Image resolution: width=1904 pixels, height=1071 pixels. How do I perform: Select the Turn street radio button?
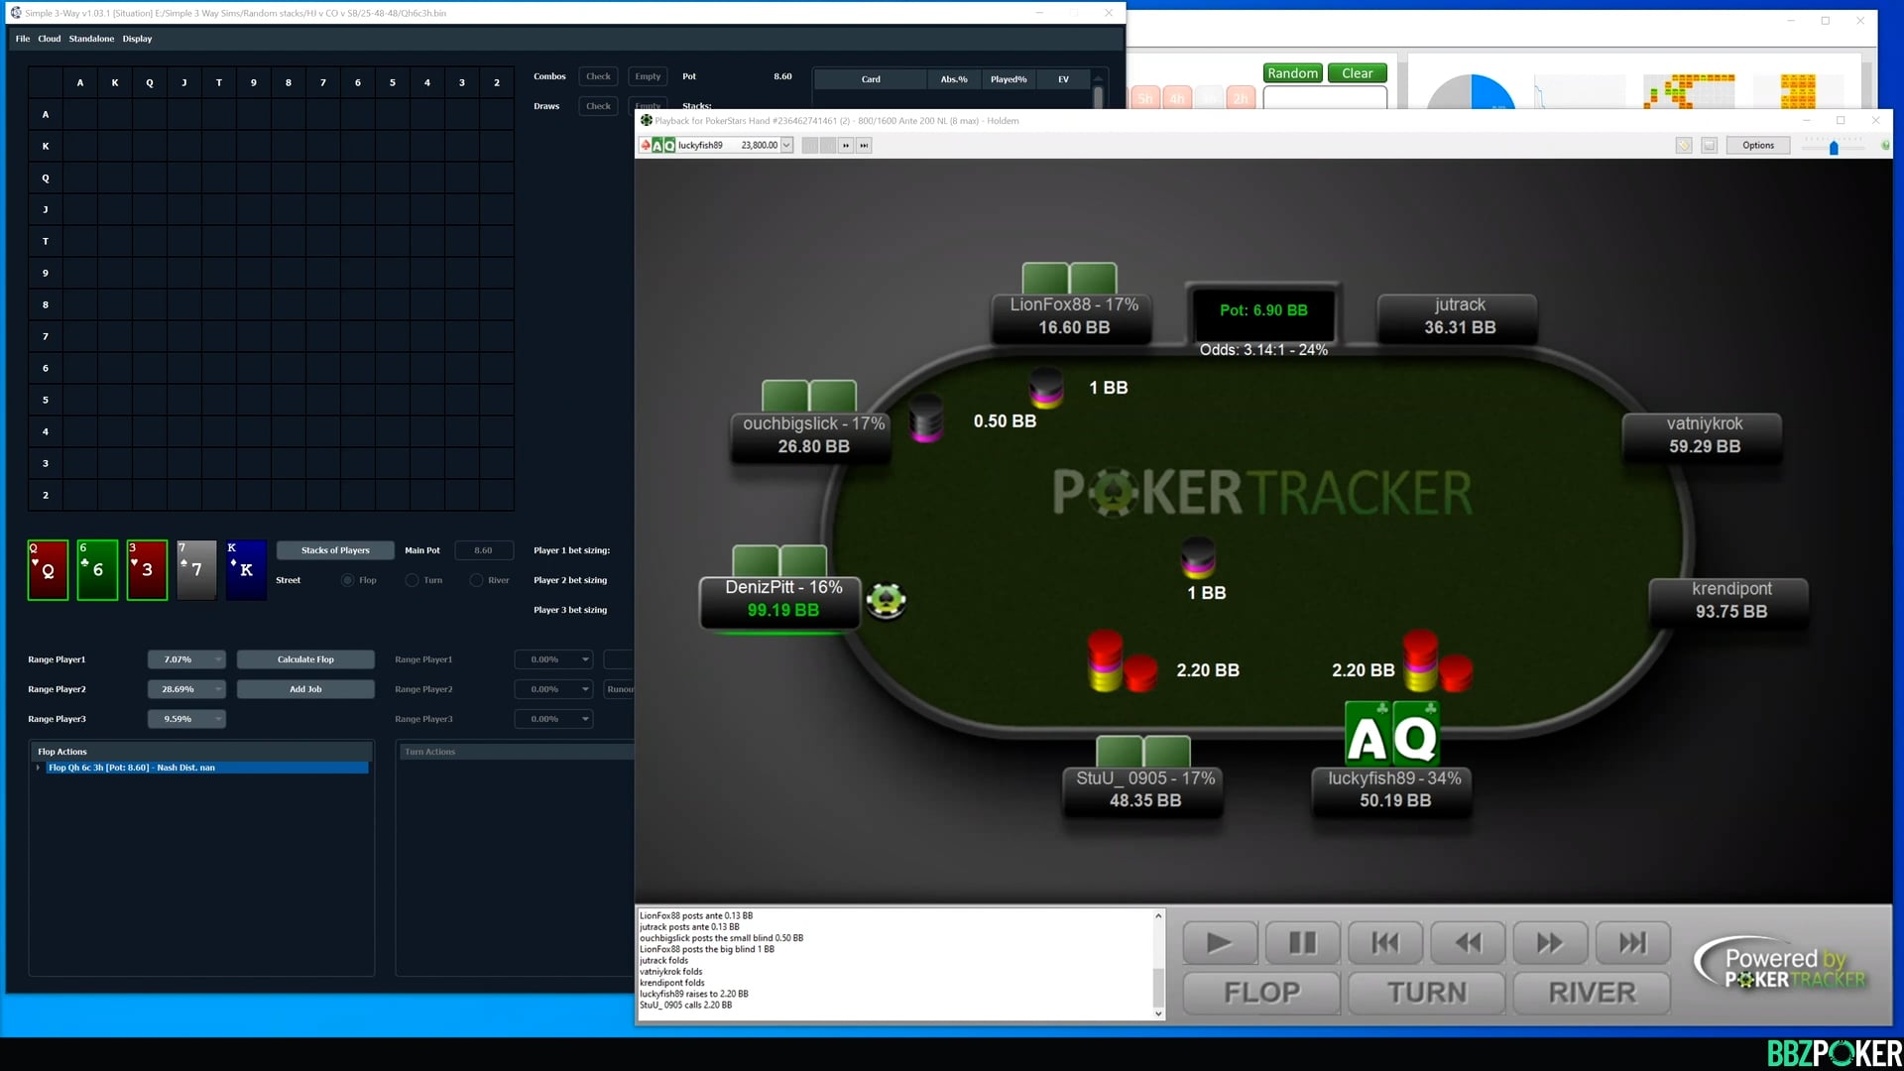tap(412, 580)
